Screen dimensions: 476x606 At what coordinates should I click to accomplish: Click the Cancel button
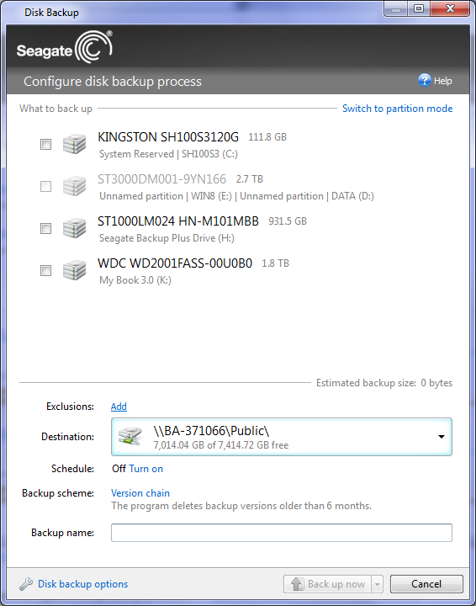pyautogui.click(x=426, y=584)
